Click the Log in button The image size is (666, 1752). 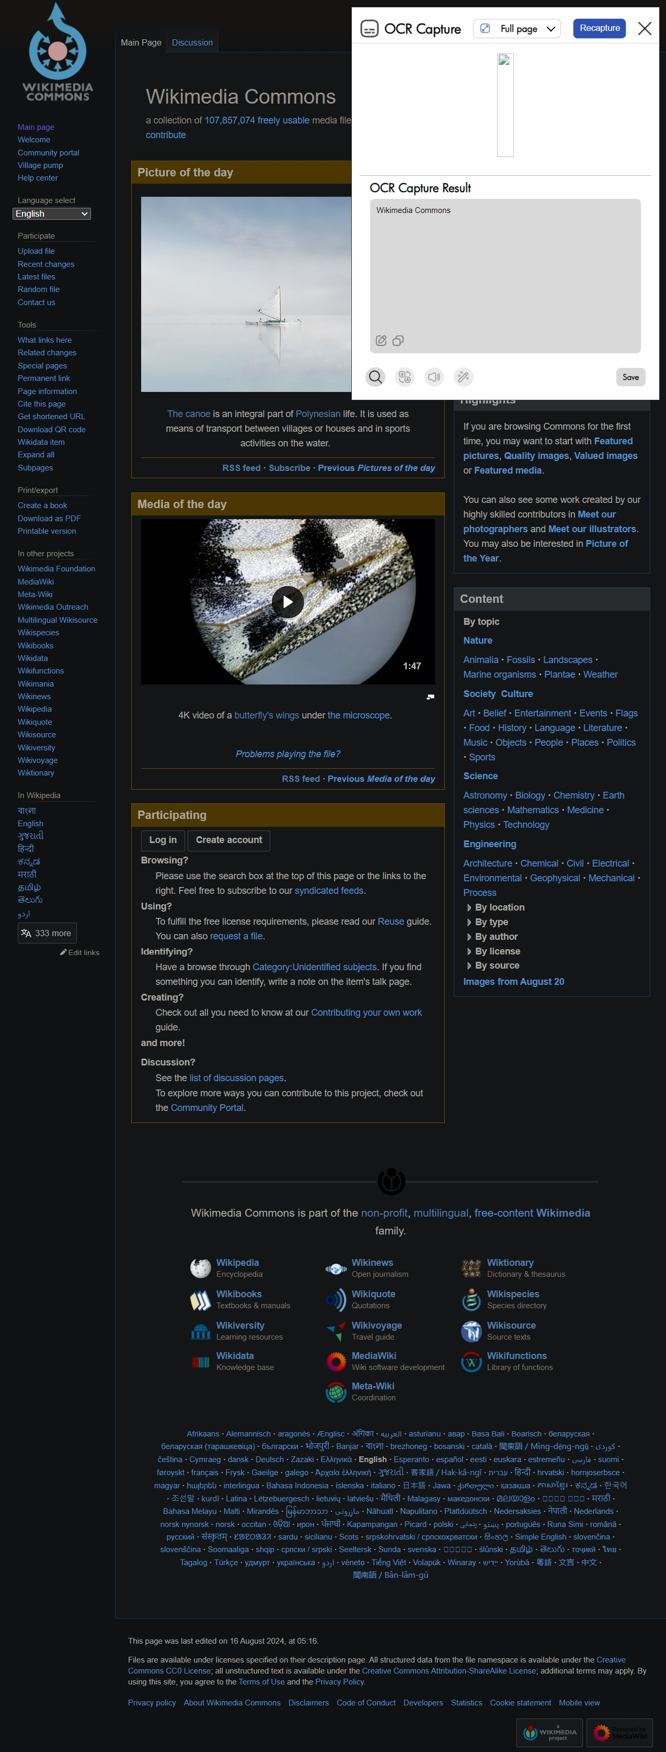(163, 840)
